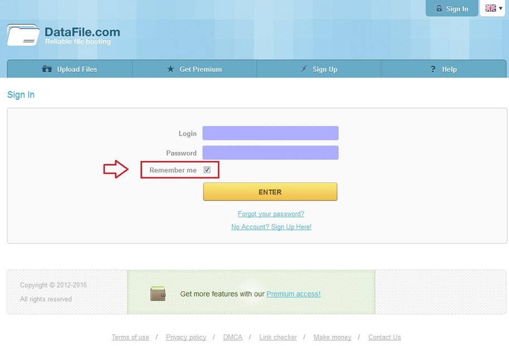Go to the Get Premium tab
This screenshot has height=346, width=509.
coord(200,69)
